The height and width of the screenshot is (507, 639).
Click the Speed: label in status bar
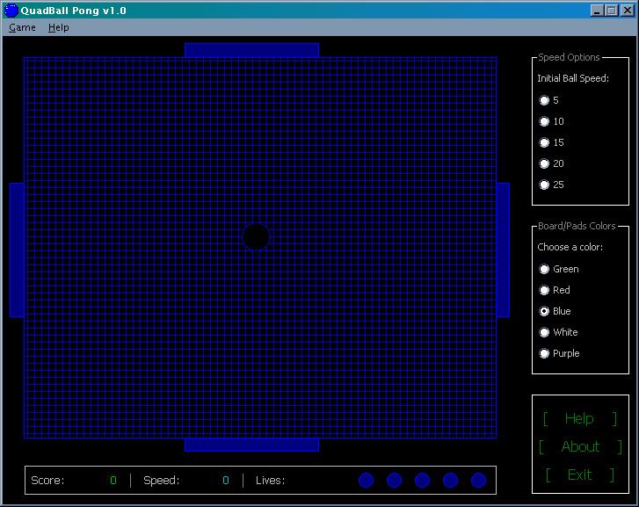tap(162, 481)
